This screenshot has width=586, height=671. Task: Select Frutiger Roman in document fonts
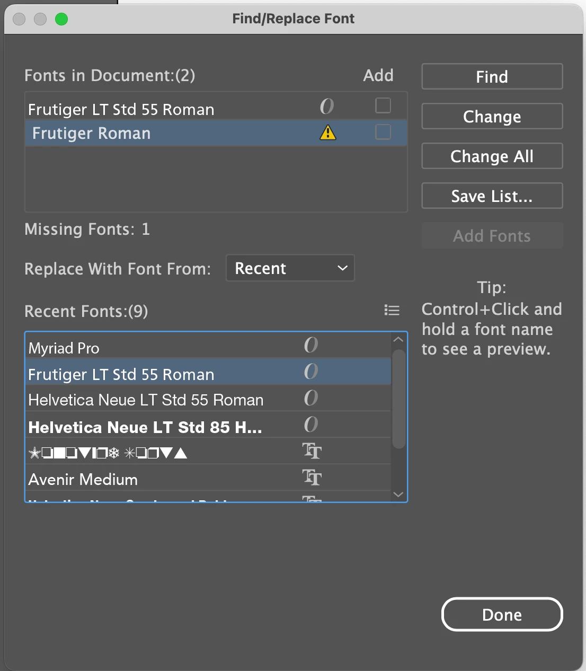pos(216,133)
